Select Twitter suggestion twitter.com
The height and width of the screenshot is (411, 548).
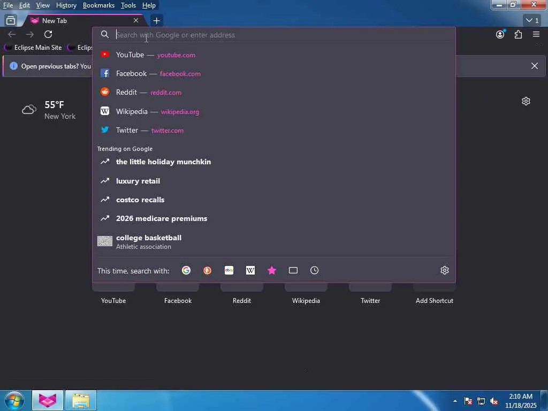[x=273, y=130]
